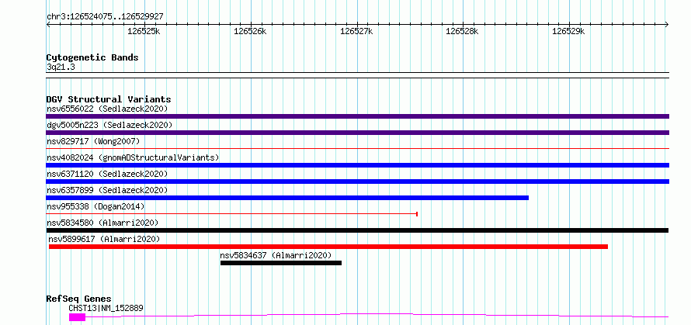Click the 126527k ruler tick label
The height and width of the screenshot is (325, 691).
pyautogui.click(x=356, y=31)
